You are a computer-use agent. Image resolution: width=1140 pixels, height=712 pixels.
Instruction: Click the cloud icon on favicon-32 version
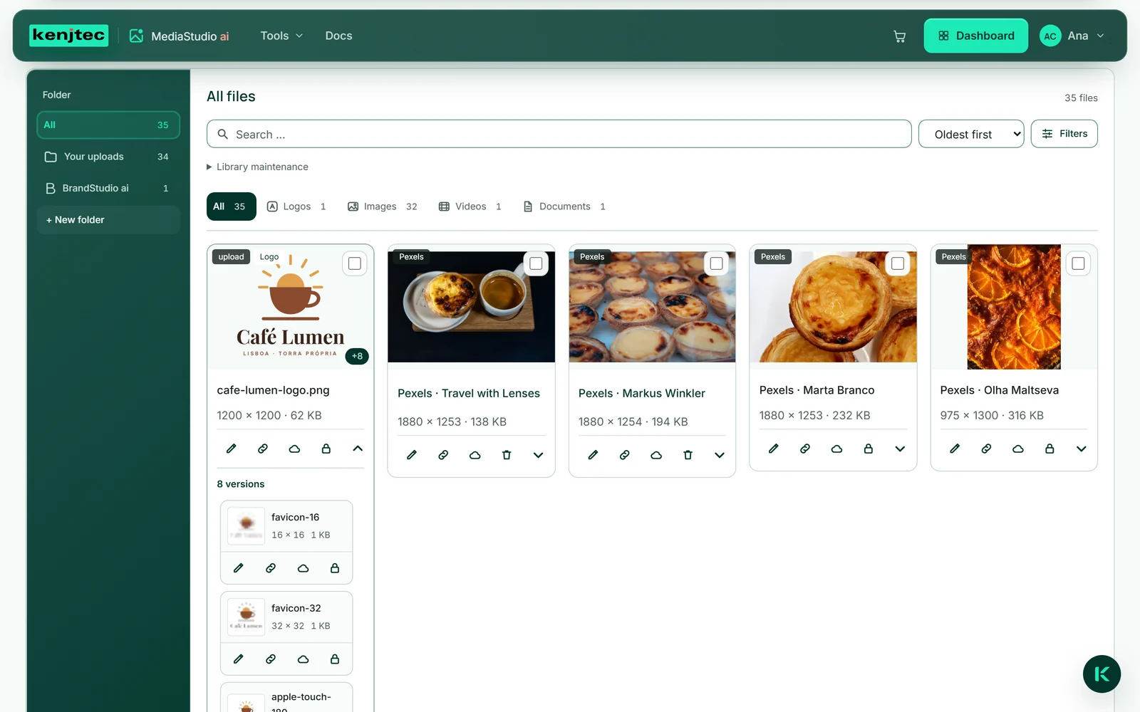303,659
